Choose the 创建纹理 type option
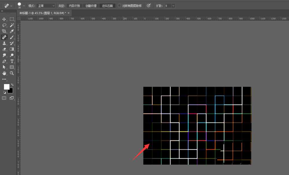This screenshot has height=175, width=289. 91,6
